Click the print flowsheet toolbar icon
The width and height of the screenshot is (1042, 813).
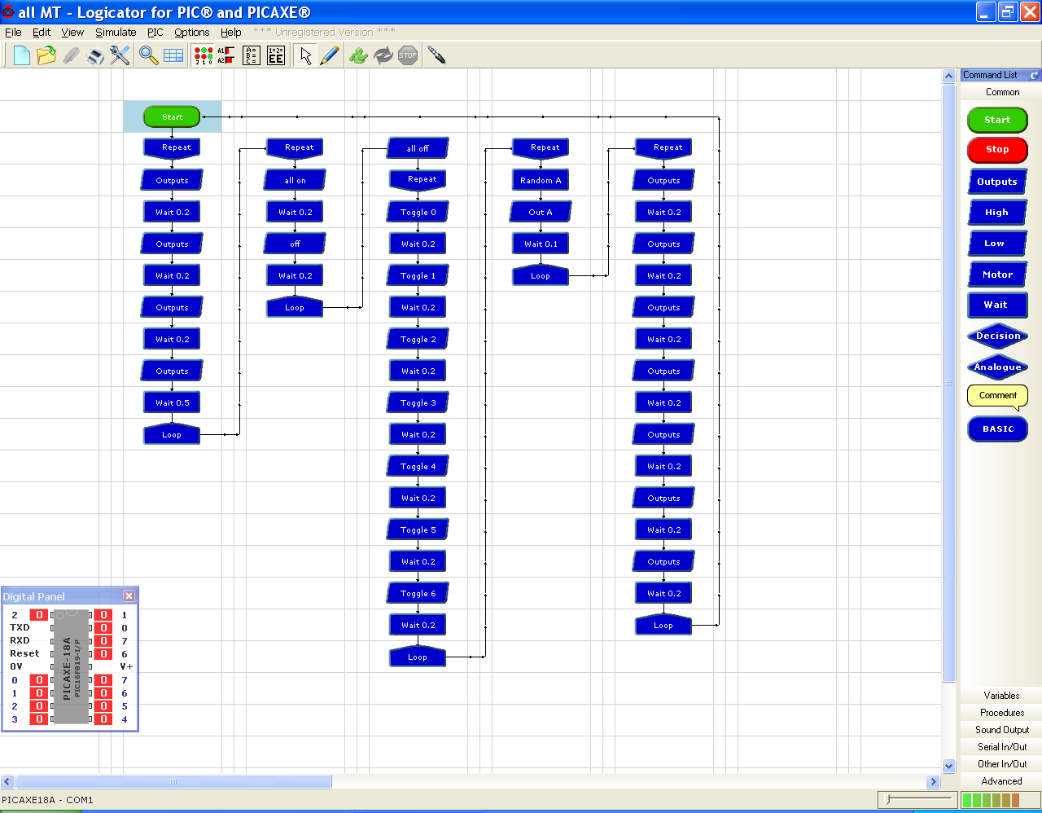click(x=95, y=55)
